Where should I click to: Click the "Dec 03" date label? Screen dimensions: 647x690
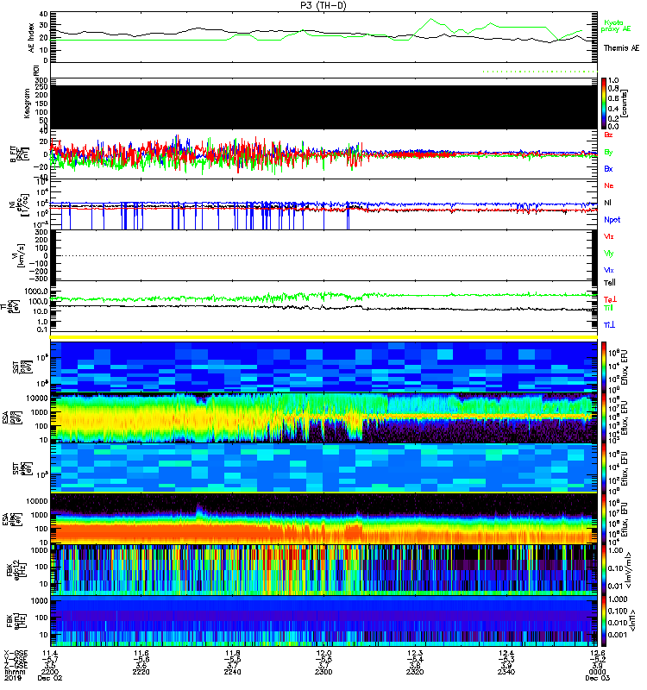coord(597,678)
